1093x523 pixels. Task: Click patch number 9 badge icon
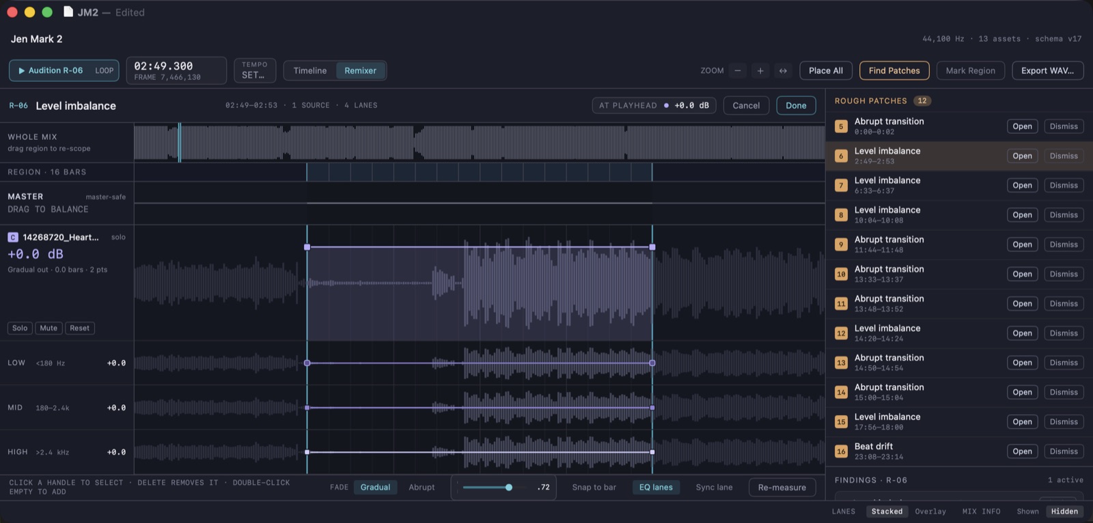[841, 244]
